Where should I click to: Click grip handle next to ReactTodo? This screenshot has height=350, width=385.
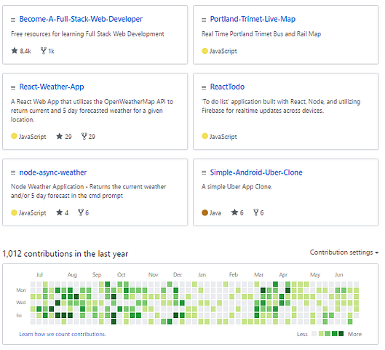[204, 87]
